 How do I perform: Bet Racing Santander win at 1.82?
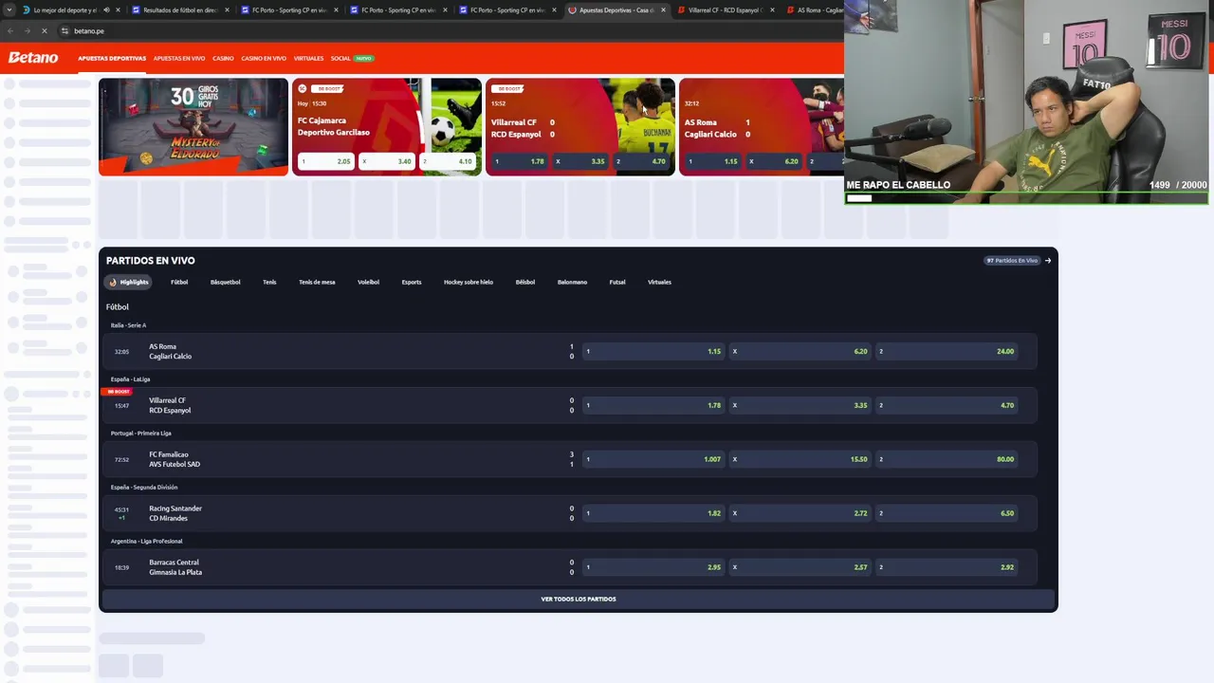click(x=654, y=513)
